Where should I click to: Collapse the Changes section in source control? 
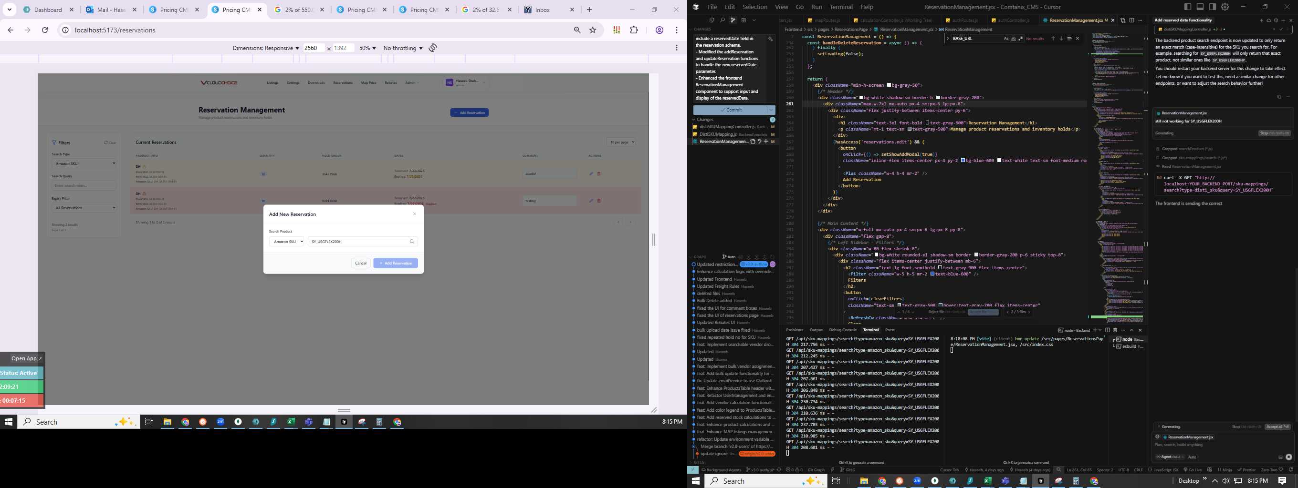[x=694, y=120]
